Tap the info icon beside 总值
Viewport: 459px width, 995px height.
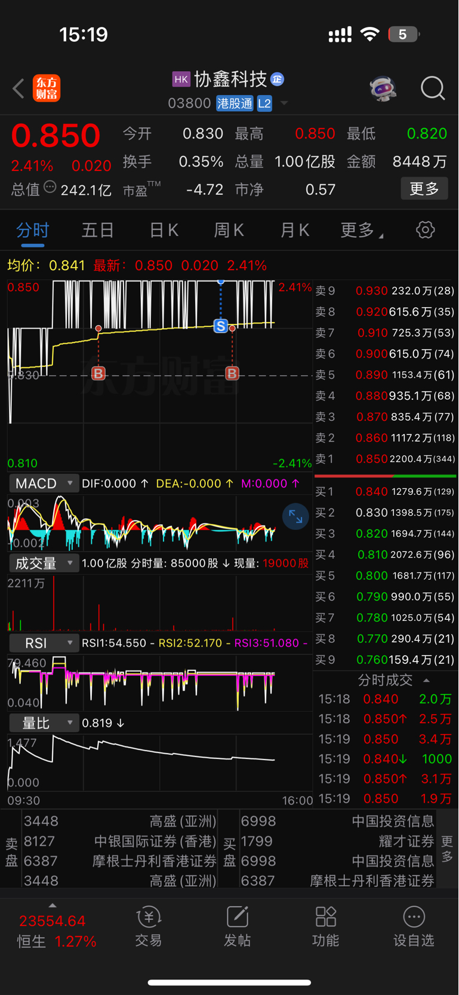(x=50, y=188)
